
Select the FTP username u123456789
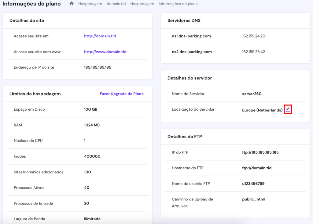click(x=253, y=183)
